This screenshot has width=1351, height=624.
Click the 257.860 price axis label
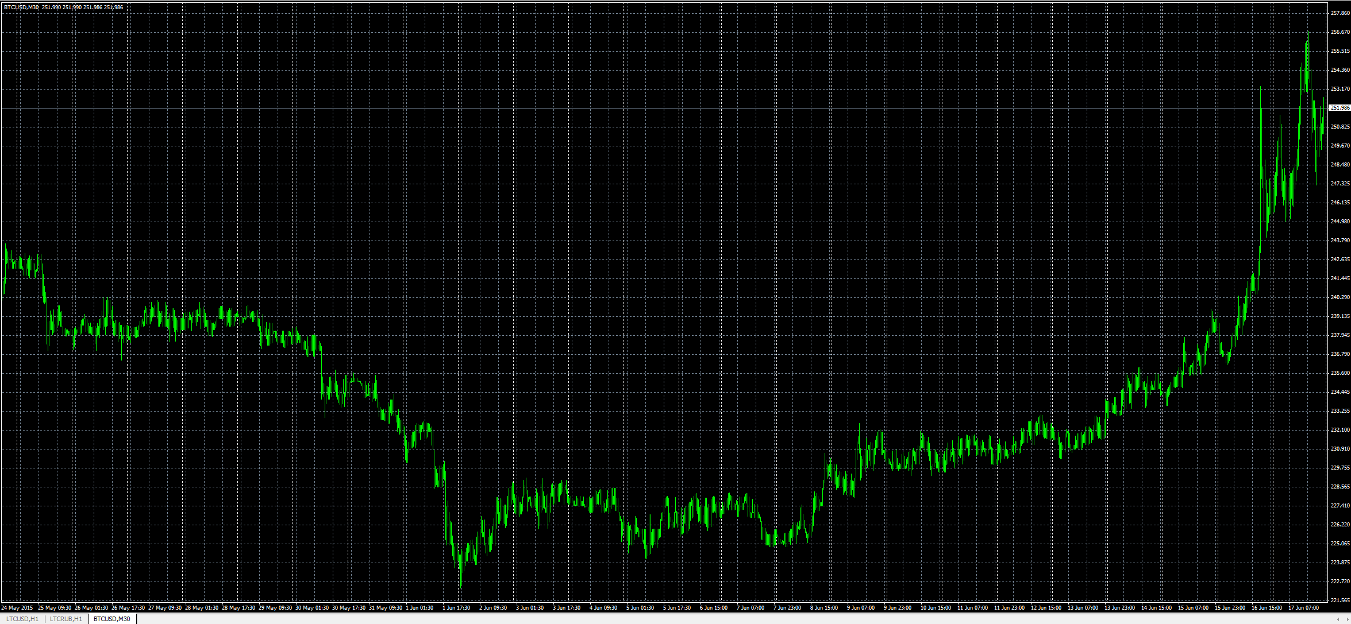1340,13
